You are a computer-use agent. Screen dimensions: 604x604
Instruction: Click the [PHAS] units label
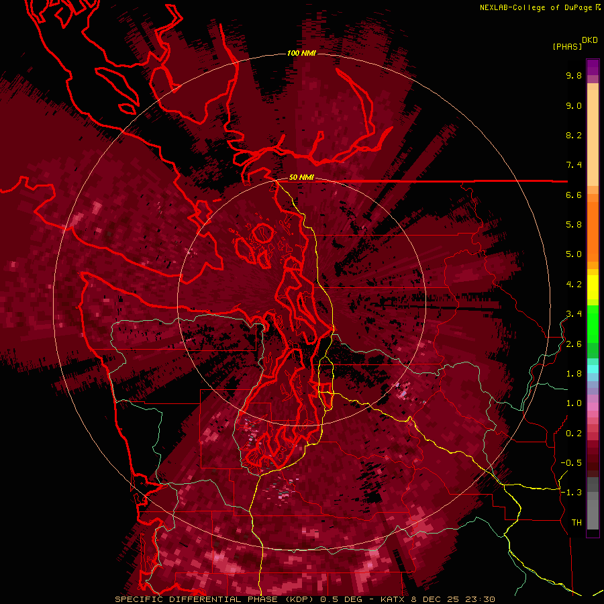(x=567, y=46)
